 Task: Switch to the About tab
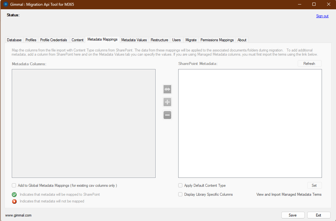[x=242, y=40]
